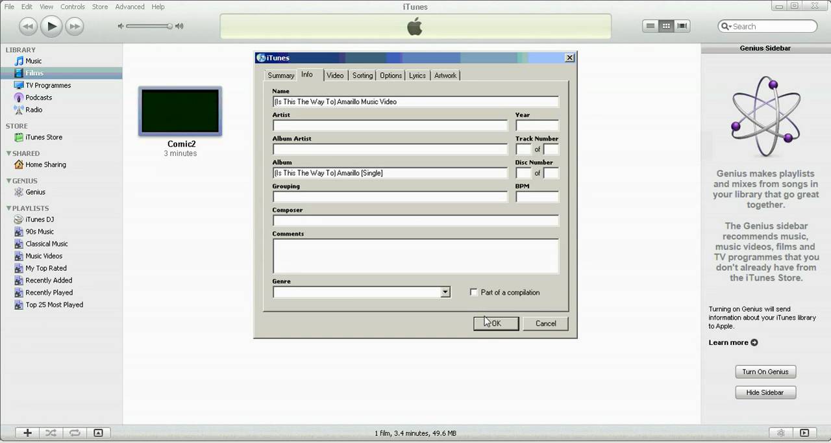Click the Artist text field
Screen dimensions: 831x443
tap(390, 125)
